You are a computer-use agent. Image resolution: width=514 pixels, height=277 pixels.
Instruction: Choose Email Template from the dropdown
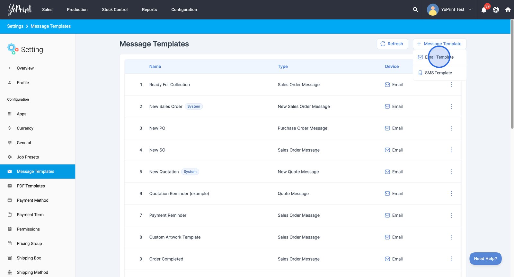(x=439, y=57)
